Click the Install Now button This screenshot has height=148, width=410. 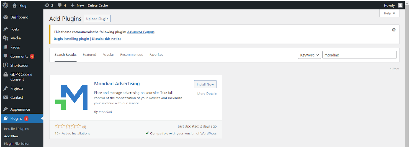(205, 85)
